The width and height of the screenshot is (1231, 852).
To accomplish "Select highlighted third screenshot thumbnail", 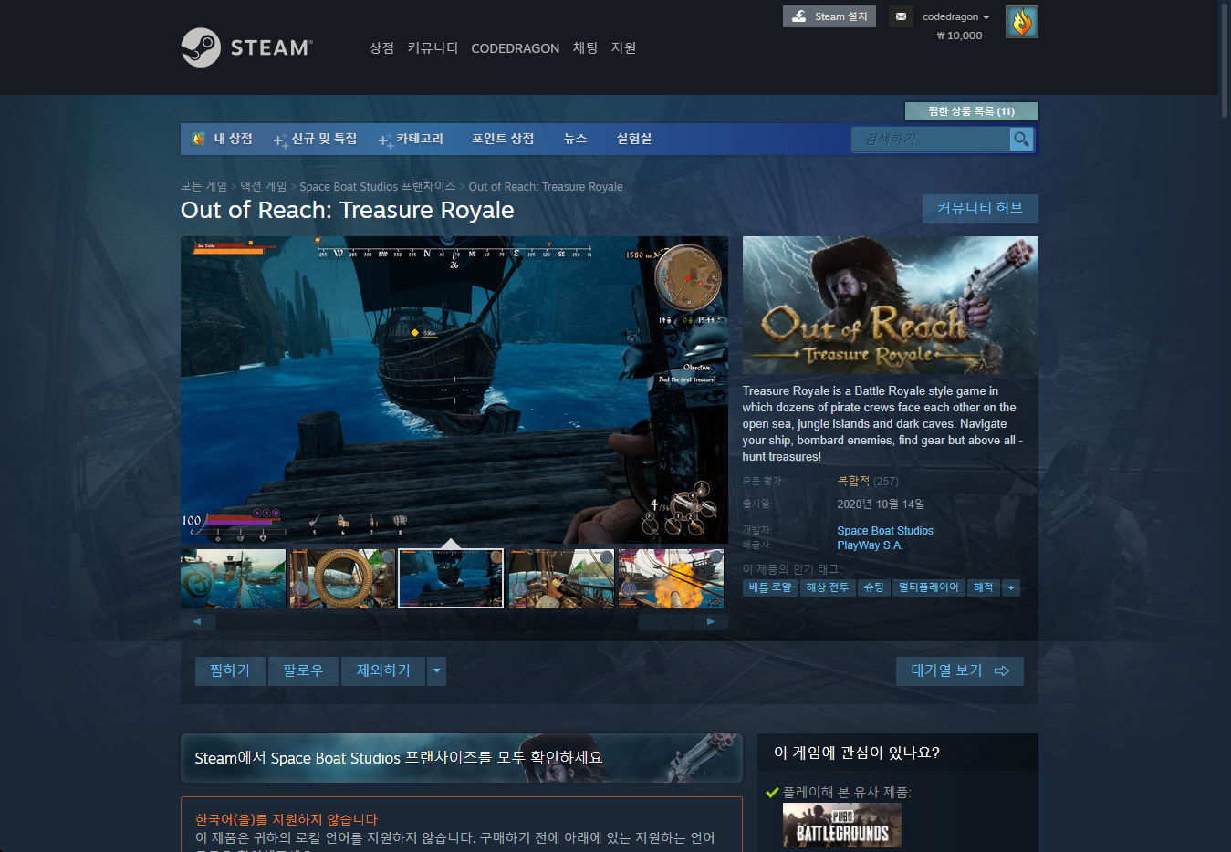I will pyautogui.click(x=451, y=578).
